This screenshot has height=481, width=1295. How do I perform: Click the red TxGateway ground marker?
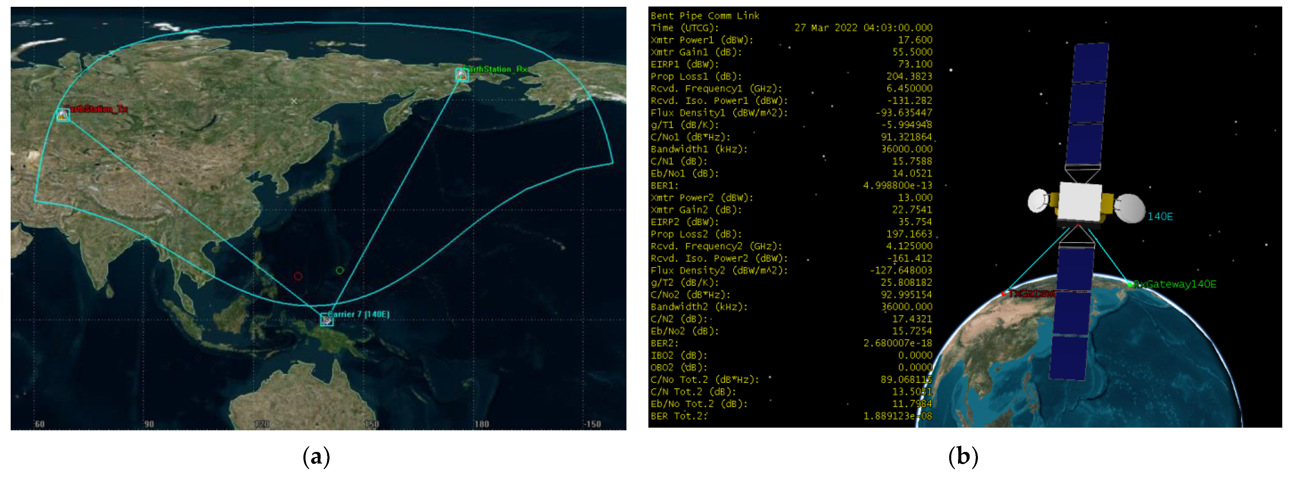tap(1004, 293)
